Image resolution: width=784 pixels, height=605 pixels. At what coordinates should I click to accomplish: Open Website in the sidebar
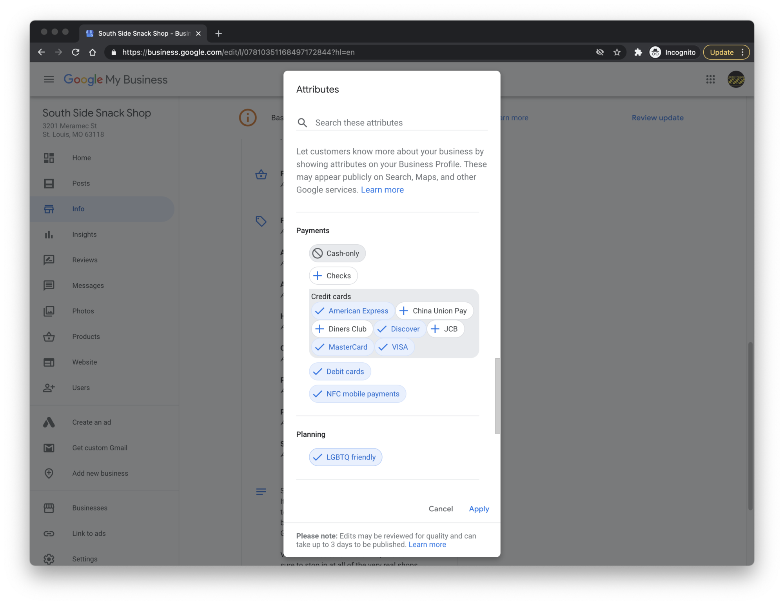(x=84, y=362)
